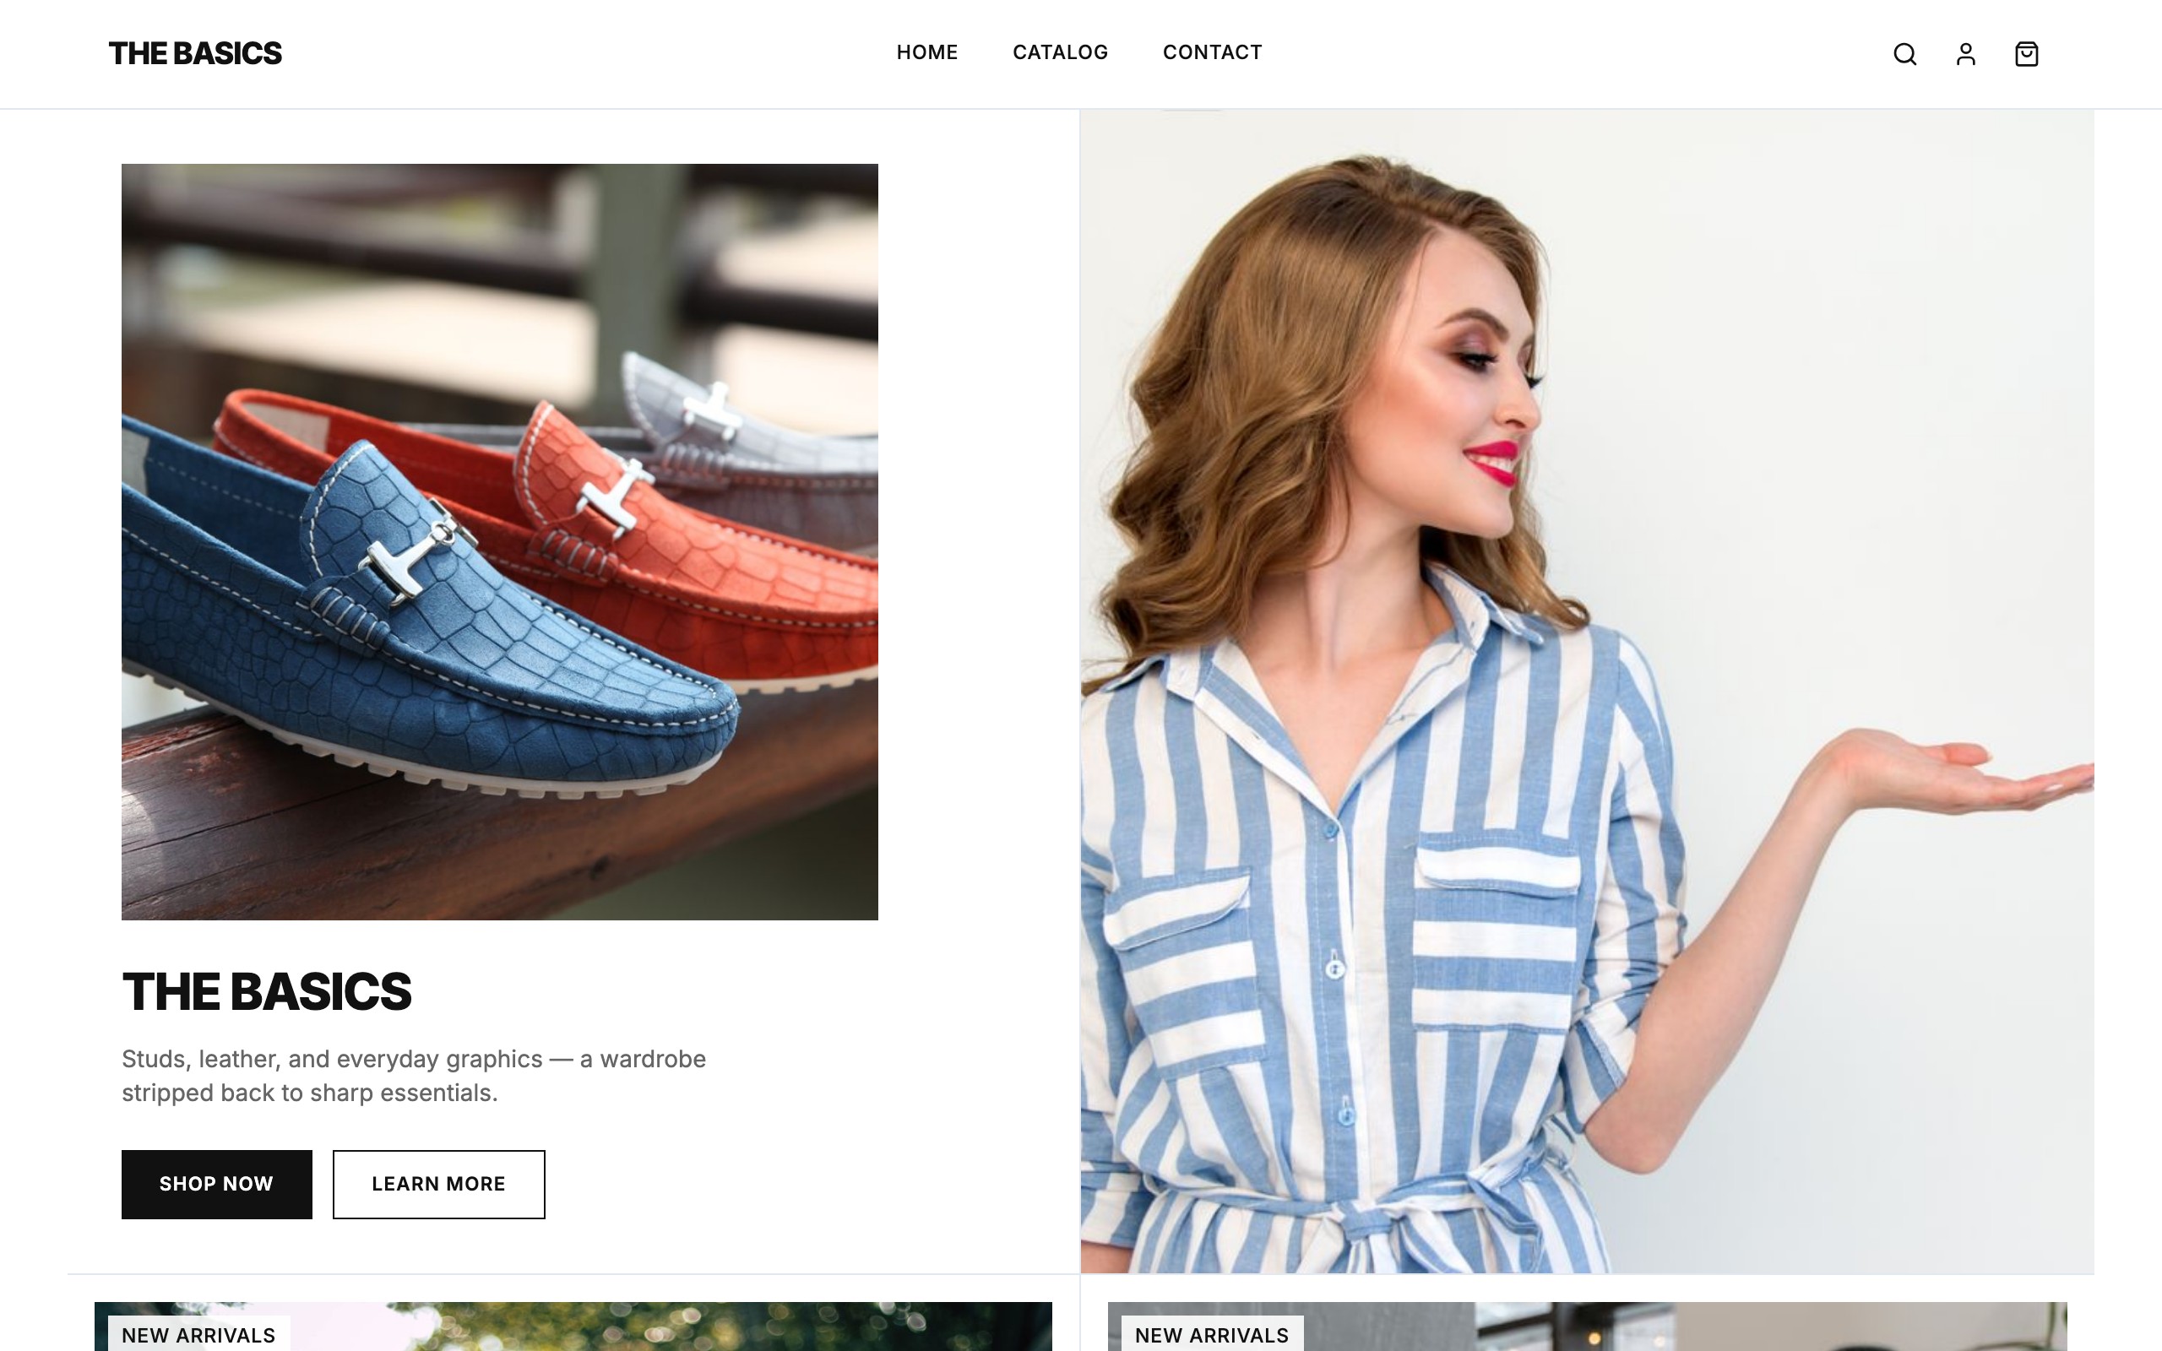Open the user account icon
The width and height of the screenshot is (2162, 1351).
tap(1965, 55)
